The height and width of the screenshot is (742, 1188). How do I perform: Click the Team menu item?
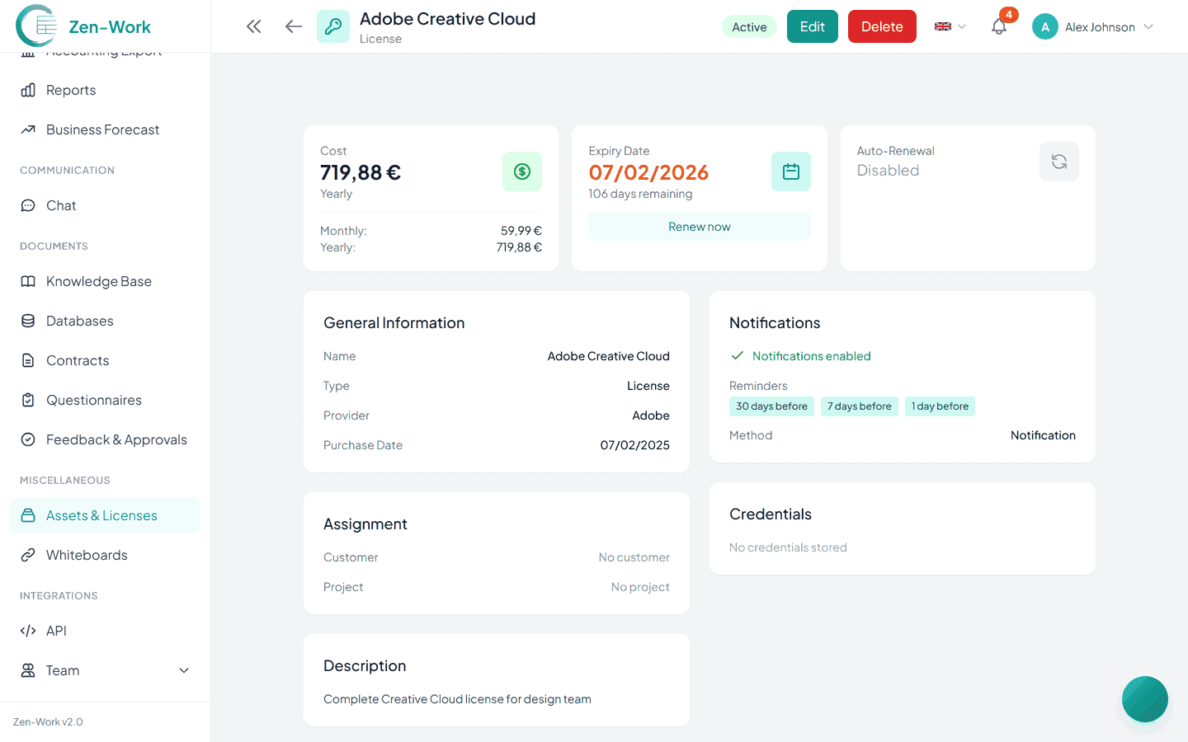pyautogui.click(x=105, y=670)
